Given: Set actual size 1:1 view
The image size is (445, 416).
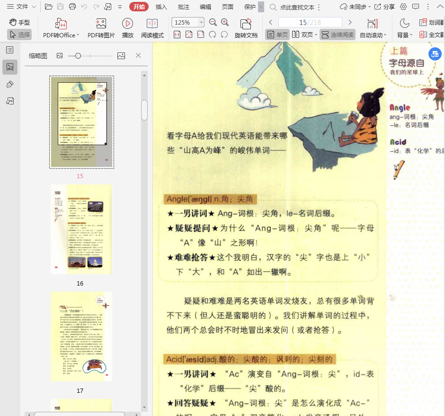Looking at the screenshot, I should (177, 35).
